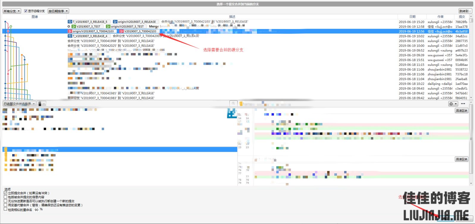Click the 90 percent rename similarity field
This screenshot has height=224, width=475.
(x=36, y=209)
